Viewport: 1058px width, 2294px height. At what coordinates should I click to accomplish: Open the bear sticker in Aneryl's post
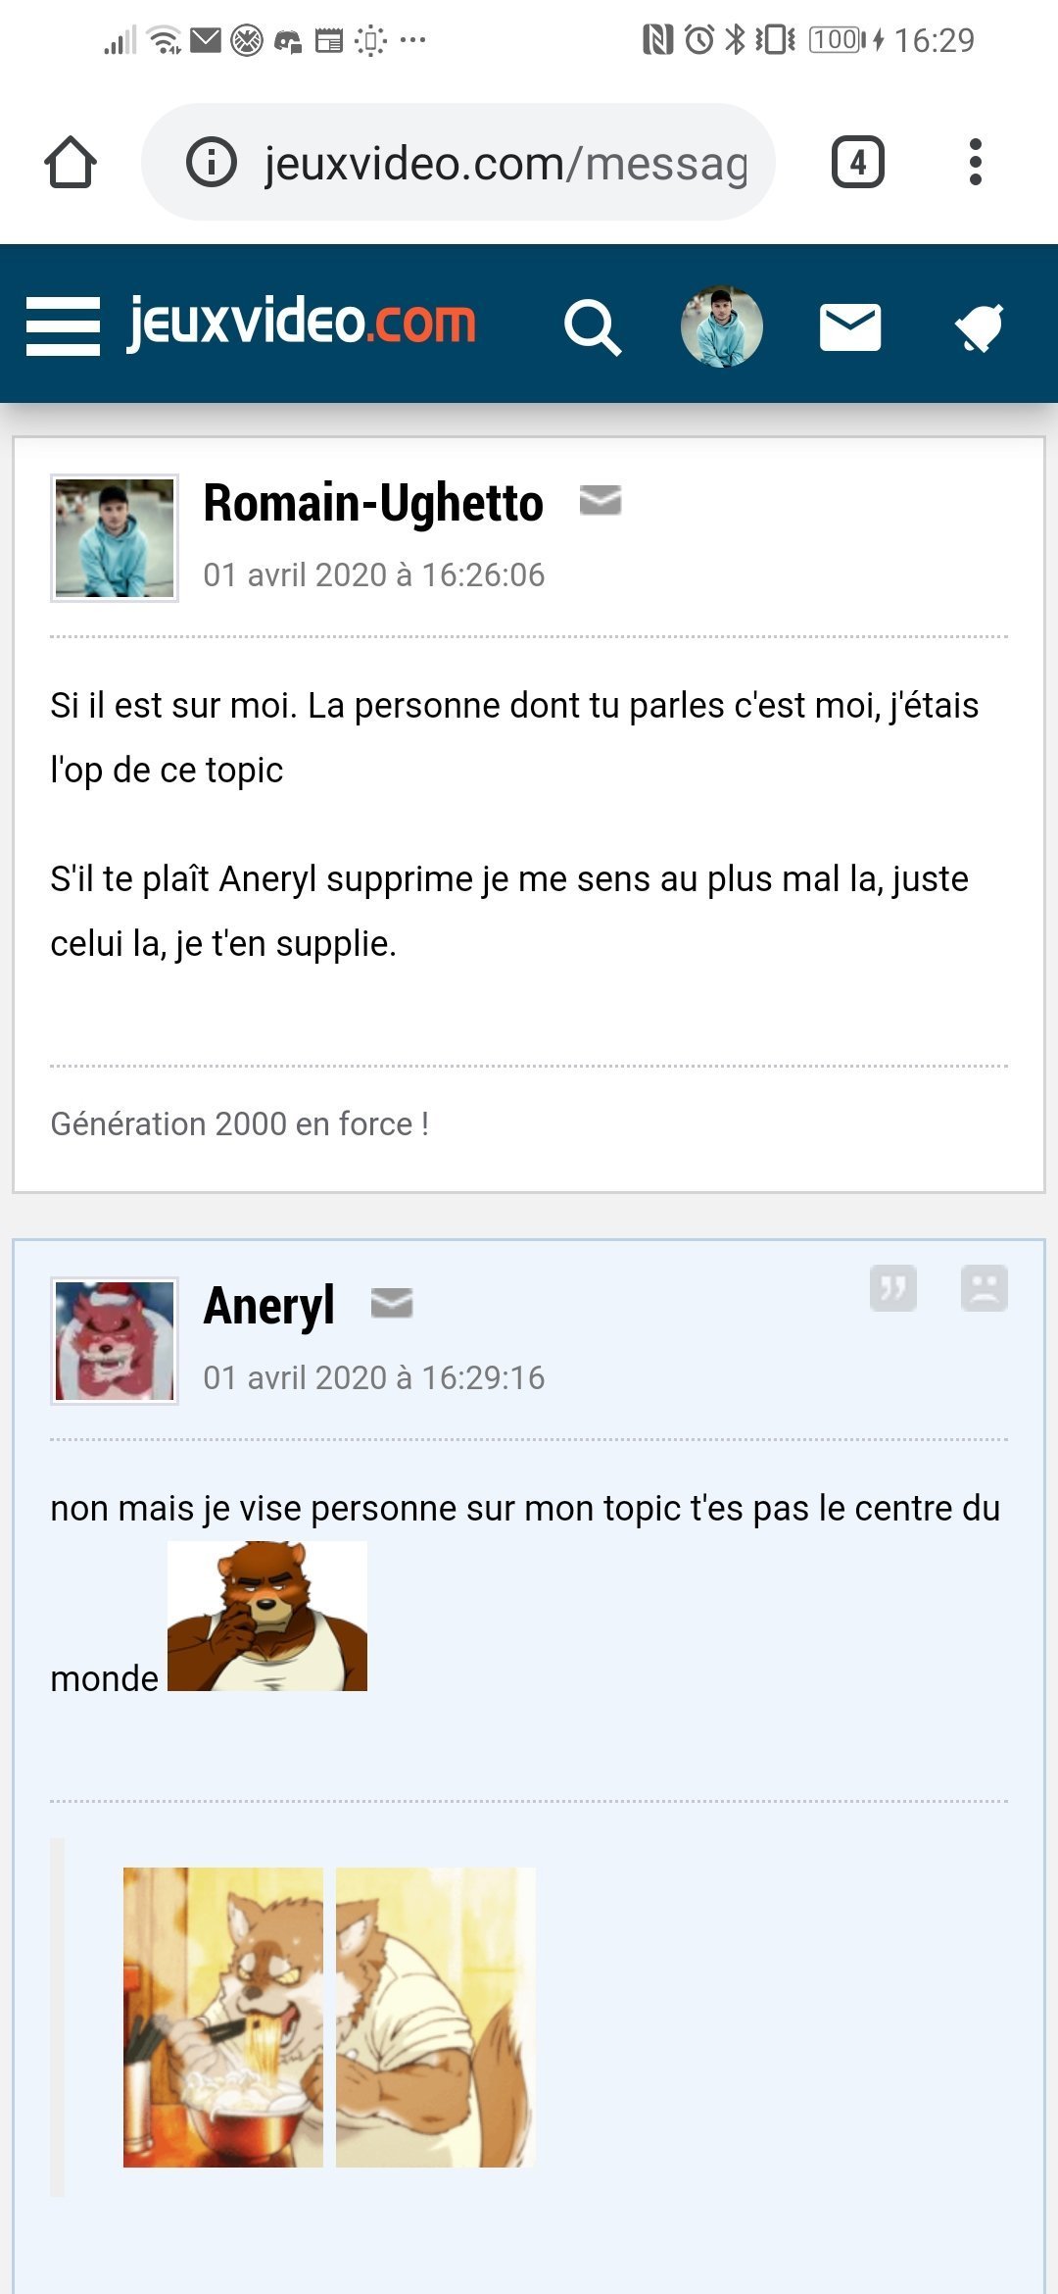(267, 1616)
